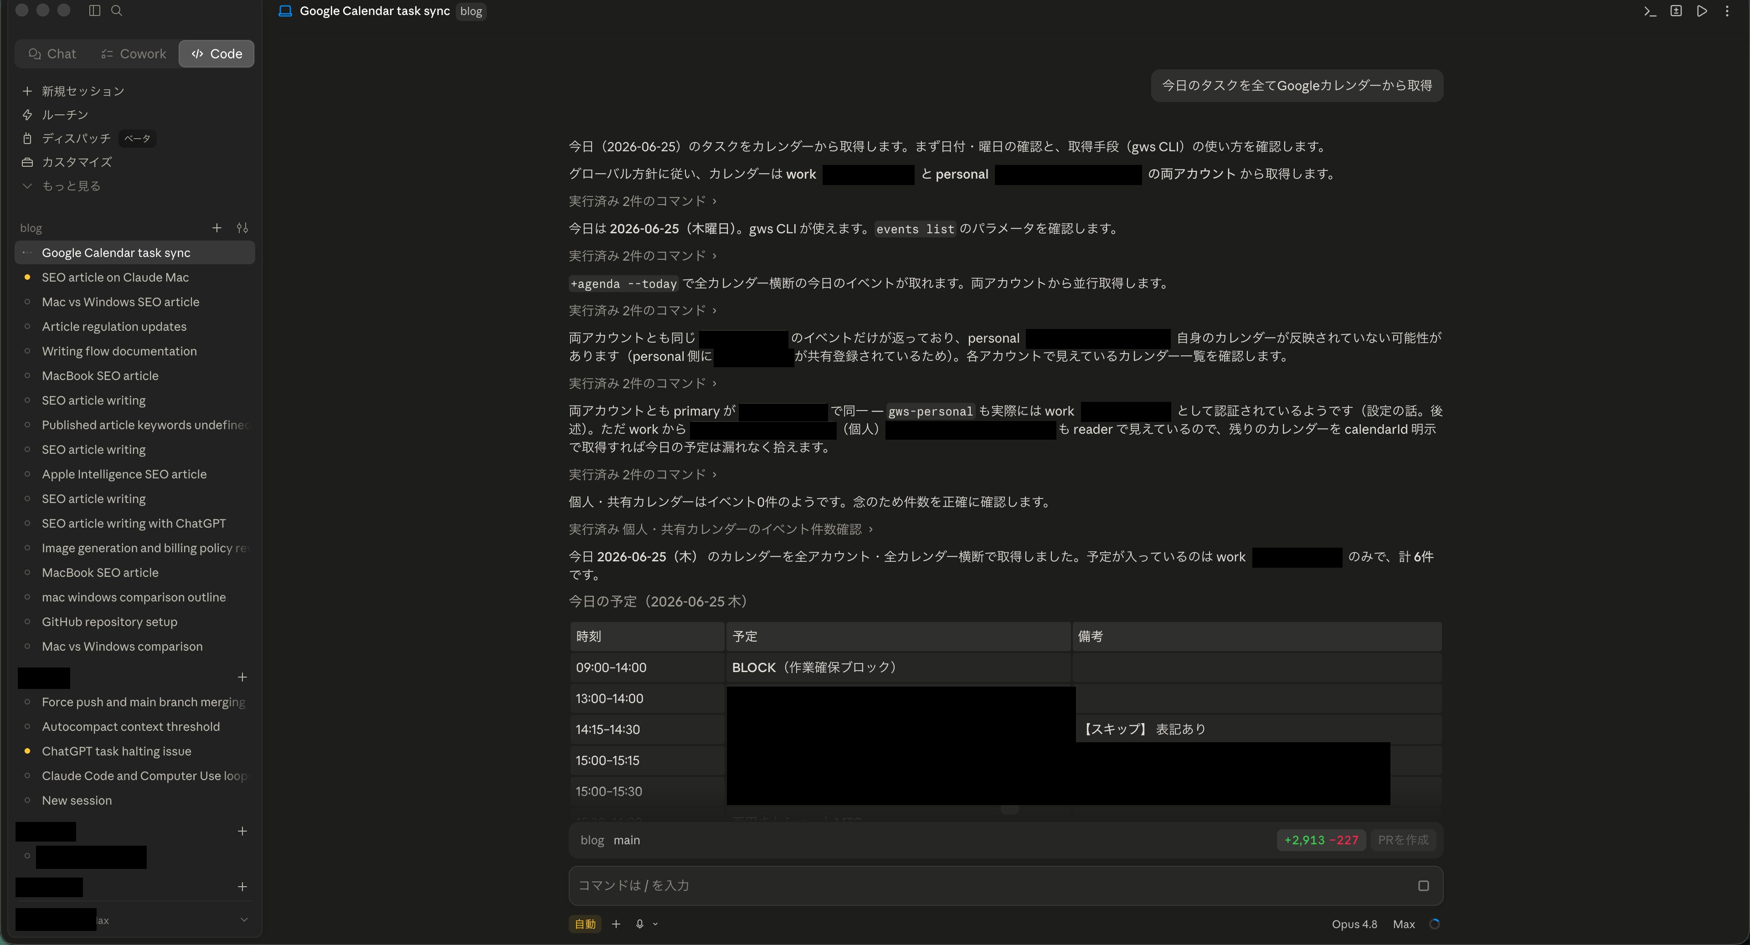Add session via plus below New session entry
The image size is (1750, 945).
point(242,831)
